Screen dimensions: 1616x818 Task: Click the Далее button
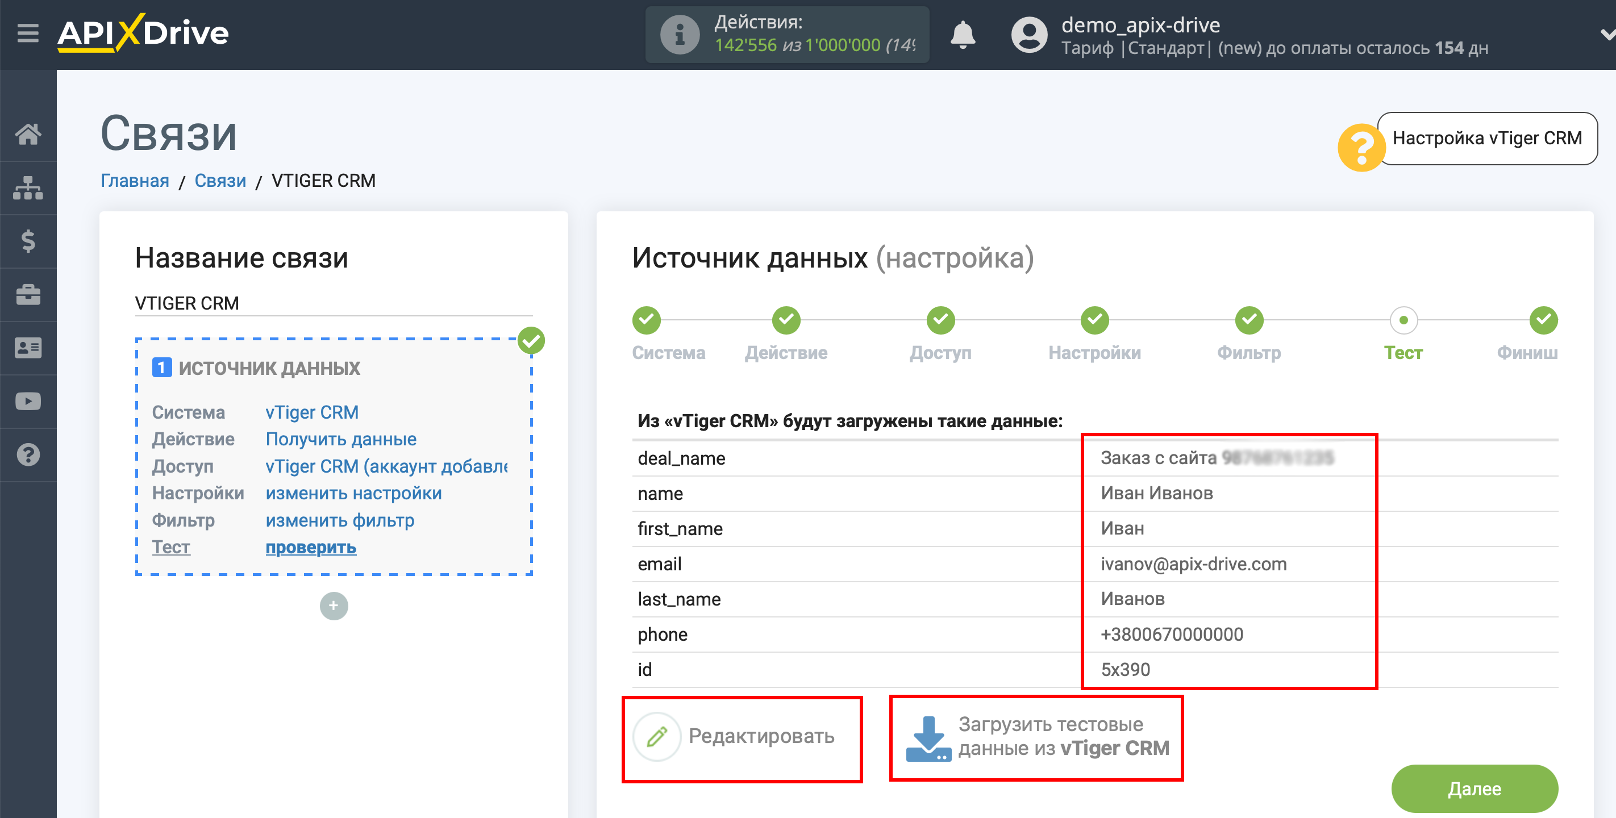1474,788
